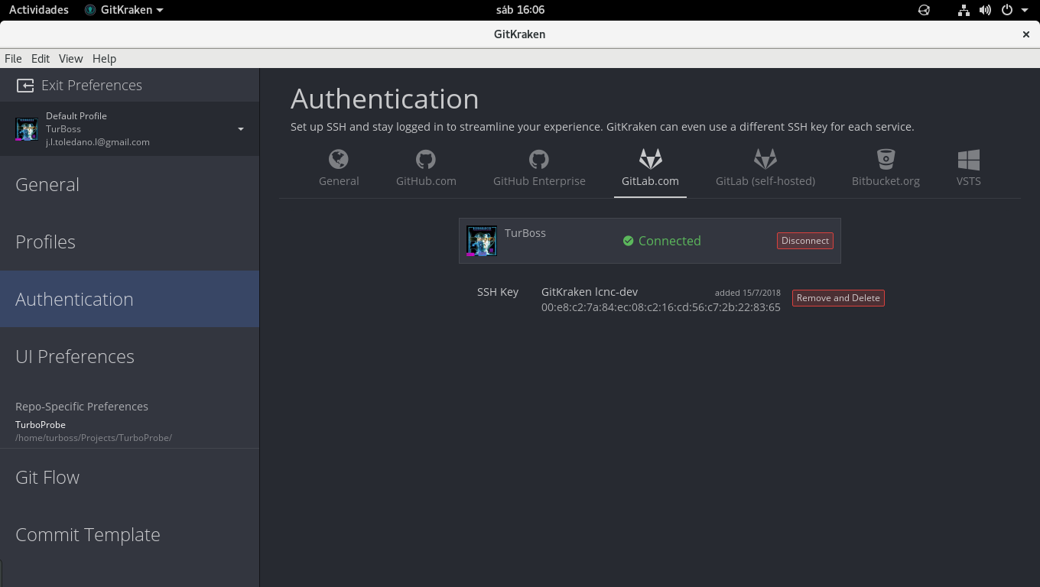Click the sync indicator icon in top bar
Viewport: 1040px width, 587px height.
click(x=924, y=10)
